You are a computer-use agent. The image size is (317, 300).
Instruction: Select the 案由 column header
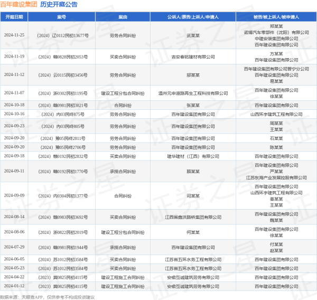(x=123, y=17)
